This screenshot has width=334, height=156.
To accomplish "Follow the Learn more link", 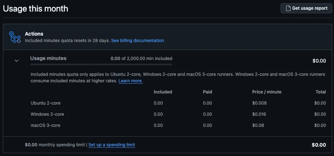I will tap(131, 81).
